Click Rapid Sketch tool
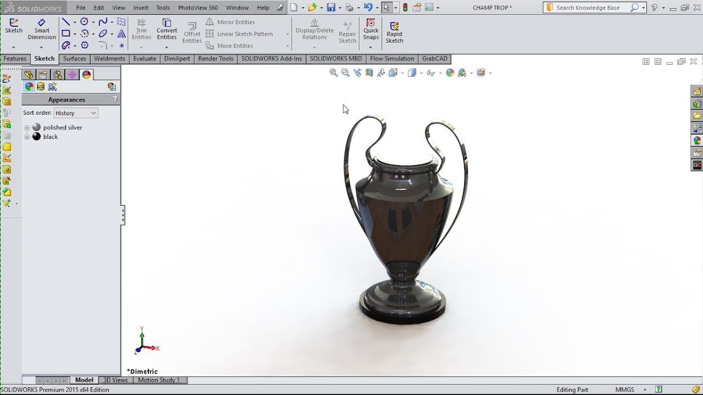This screenshot has height=395, width=703. (x=394, y=32)
